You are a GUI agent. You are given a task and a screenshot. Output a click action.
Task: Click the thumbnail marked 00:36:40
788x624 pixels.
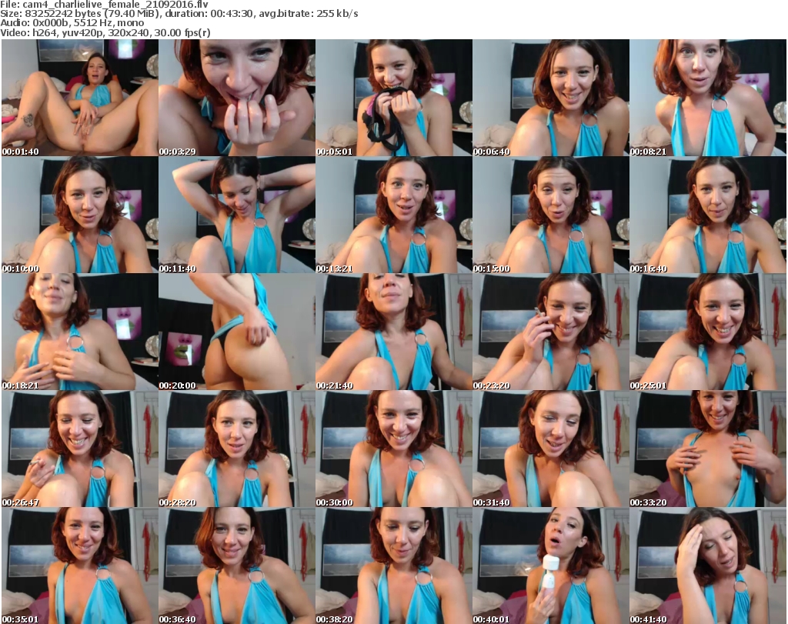[236, 566]
